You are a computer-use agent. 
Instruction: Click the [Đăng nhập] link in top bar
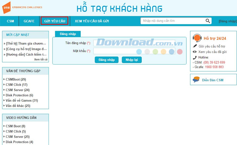pos(228,21)
